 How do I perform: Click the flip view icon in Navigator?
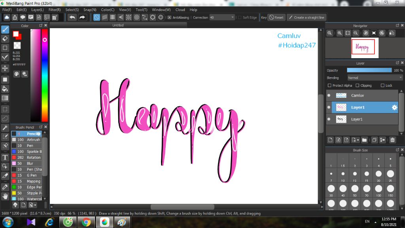point(392,33)
